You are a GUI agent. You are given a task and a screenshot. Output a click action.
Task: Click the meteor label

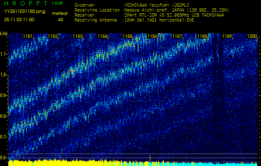[60, 14]
